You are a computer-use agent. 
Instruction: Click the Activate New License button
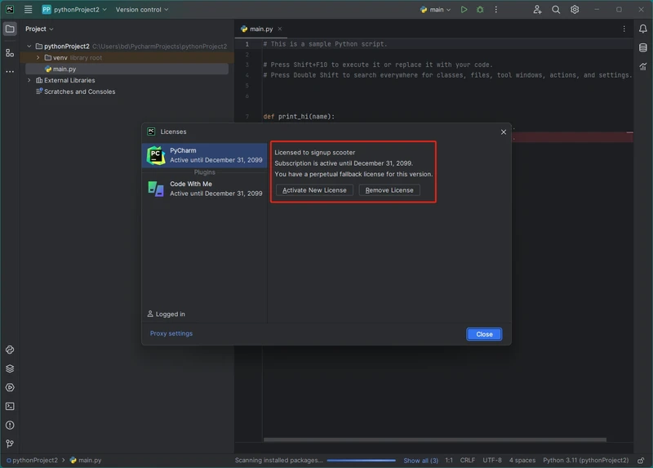(314, 190)
